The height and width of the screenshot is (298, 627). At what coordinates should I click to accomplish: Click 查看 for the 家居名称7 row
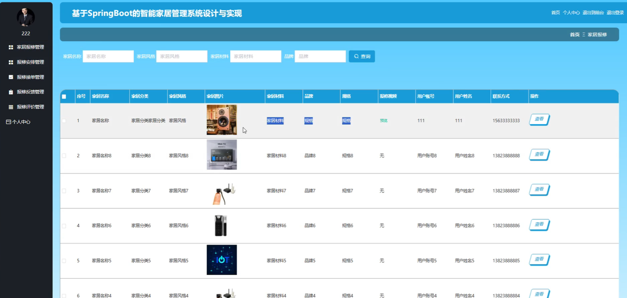pos(540,190)
